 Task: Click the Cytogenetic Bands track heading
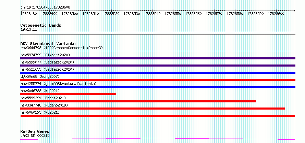(x=41, y=25)
